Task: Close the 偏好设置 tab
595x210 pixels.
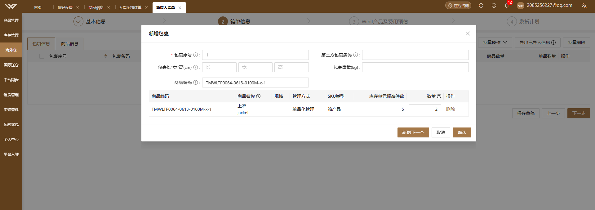Action: pos(78,8)
